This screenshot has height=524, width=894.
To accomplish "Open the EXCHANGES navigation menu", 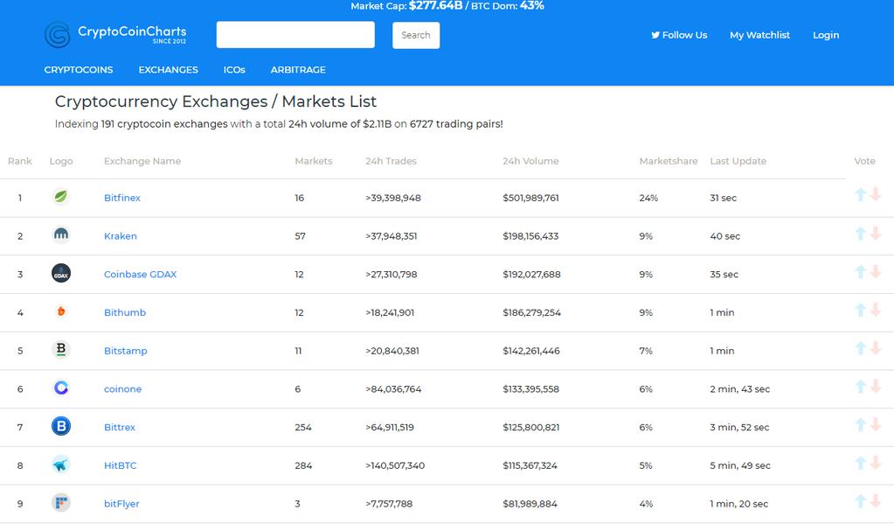I will 168,70.
